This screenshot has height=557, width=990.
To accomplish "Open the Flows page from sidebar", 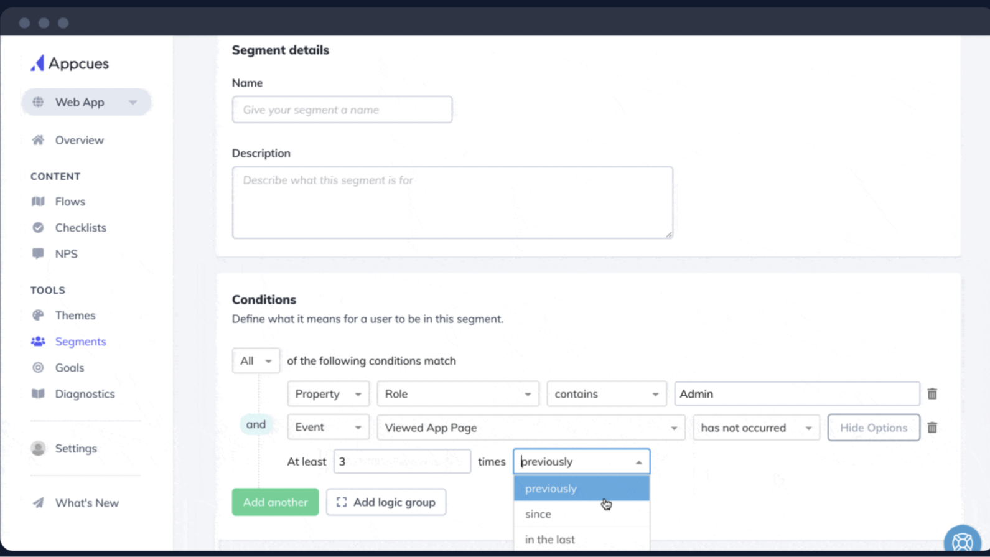I will coord(70,202).
